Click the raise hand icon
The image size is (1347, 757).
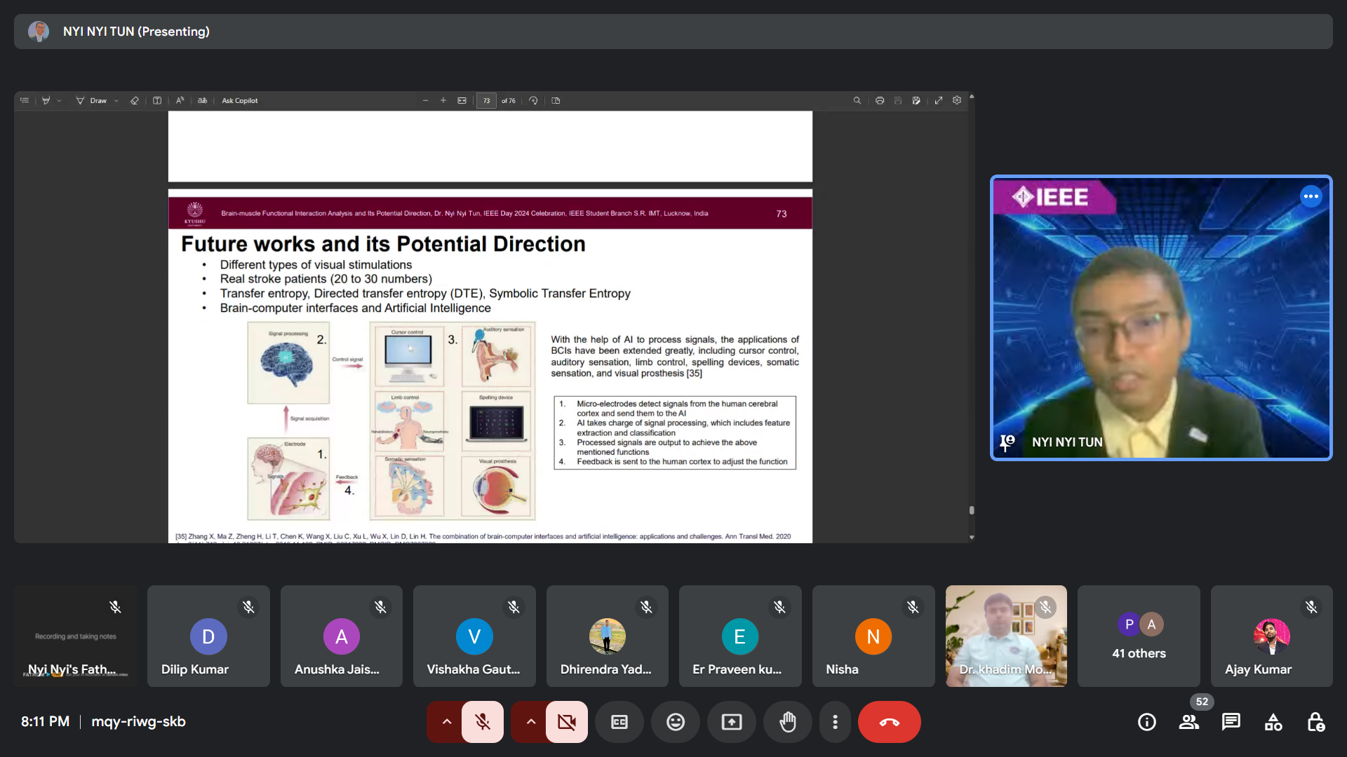(x=788, y=722)
